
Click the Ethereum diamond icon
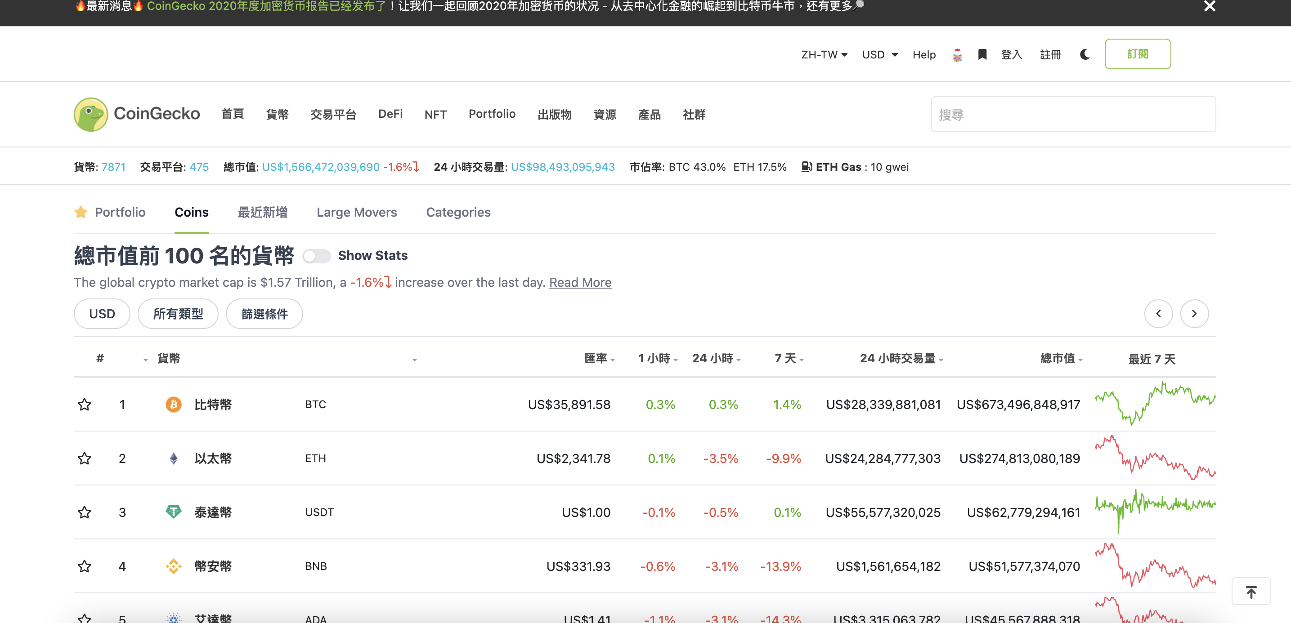173,458
